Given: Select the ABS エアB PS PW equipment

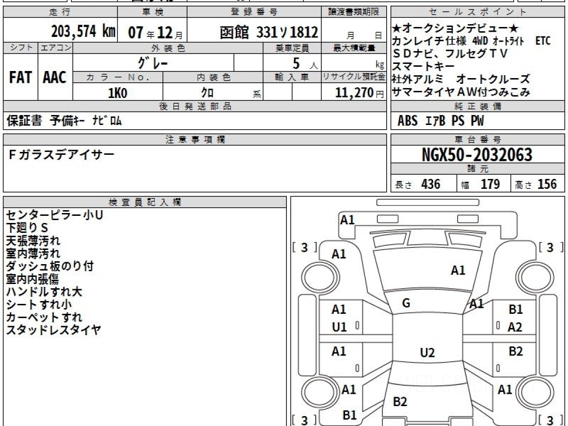Looking at the screenshot, I should pyautogui.click(x=441, y=121).
